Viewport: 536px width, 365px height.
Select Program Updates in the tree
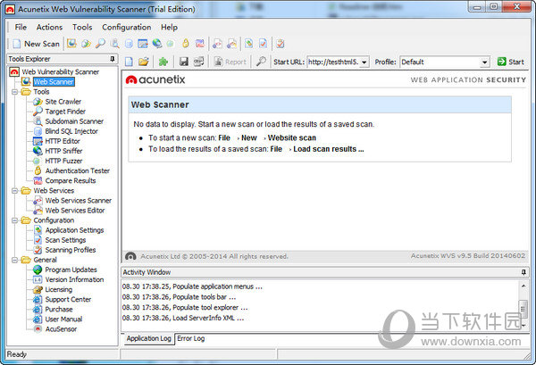pyautogui.click(x=71, y=270)
